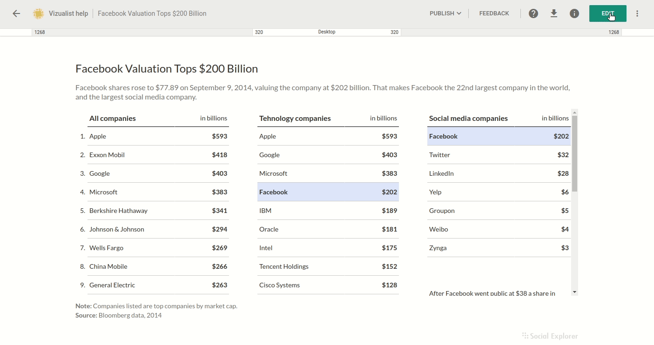Click the document title in header
The image size is (654, 345).
pos(152,13)
